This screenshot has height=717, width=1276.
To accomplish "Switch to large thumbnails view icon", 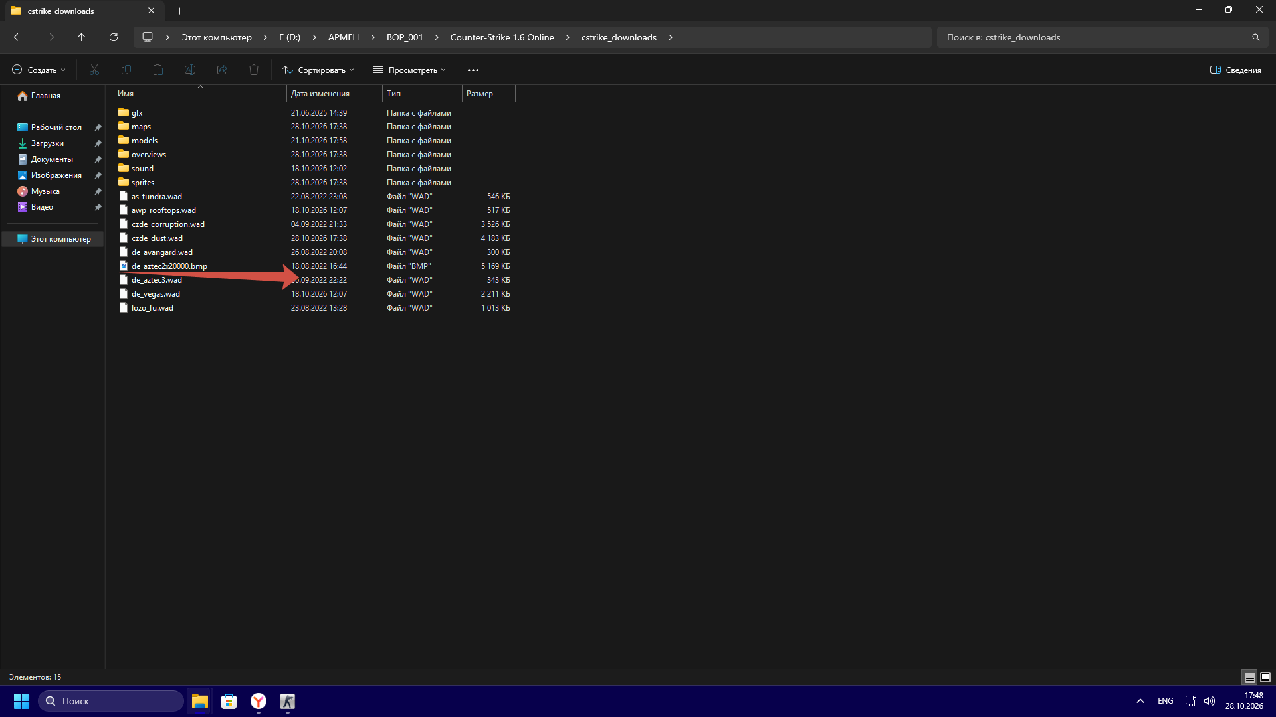I will 1265,677.
